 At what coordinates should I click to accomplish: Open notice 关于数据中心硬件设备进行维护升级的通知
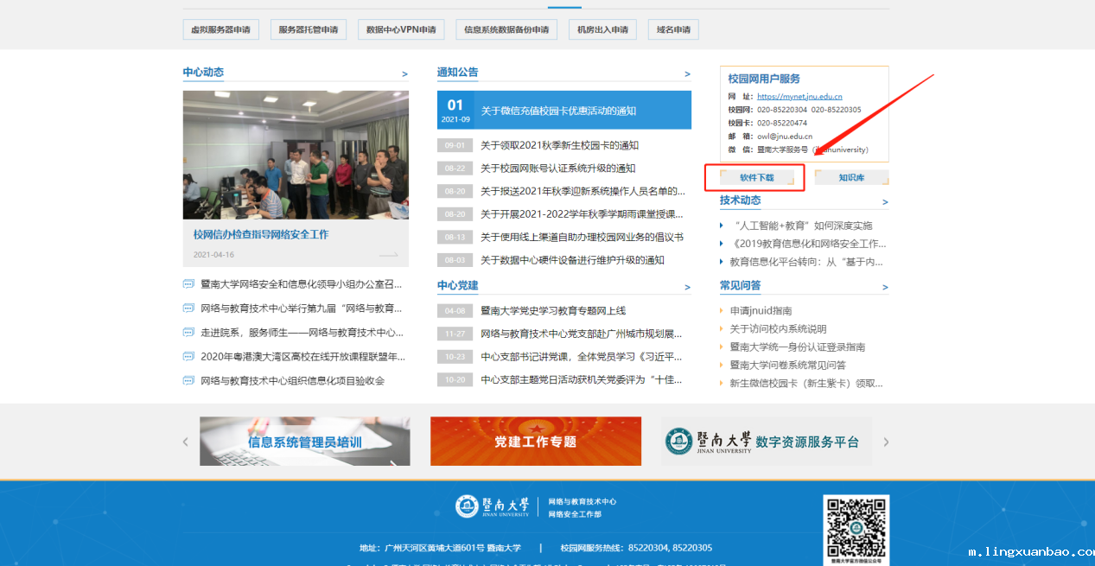pyautogui.click(x=572, y=260)
